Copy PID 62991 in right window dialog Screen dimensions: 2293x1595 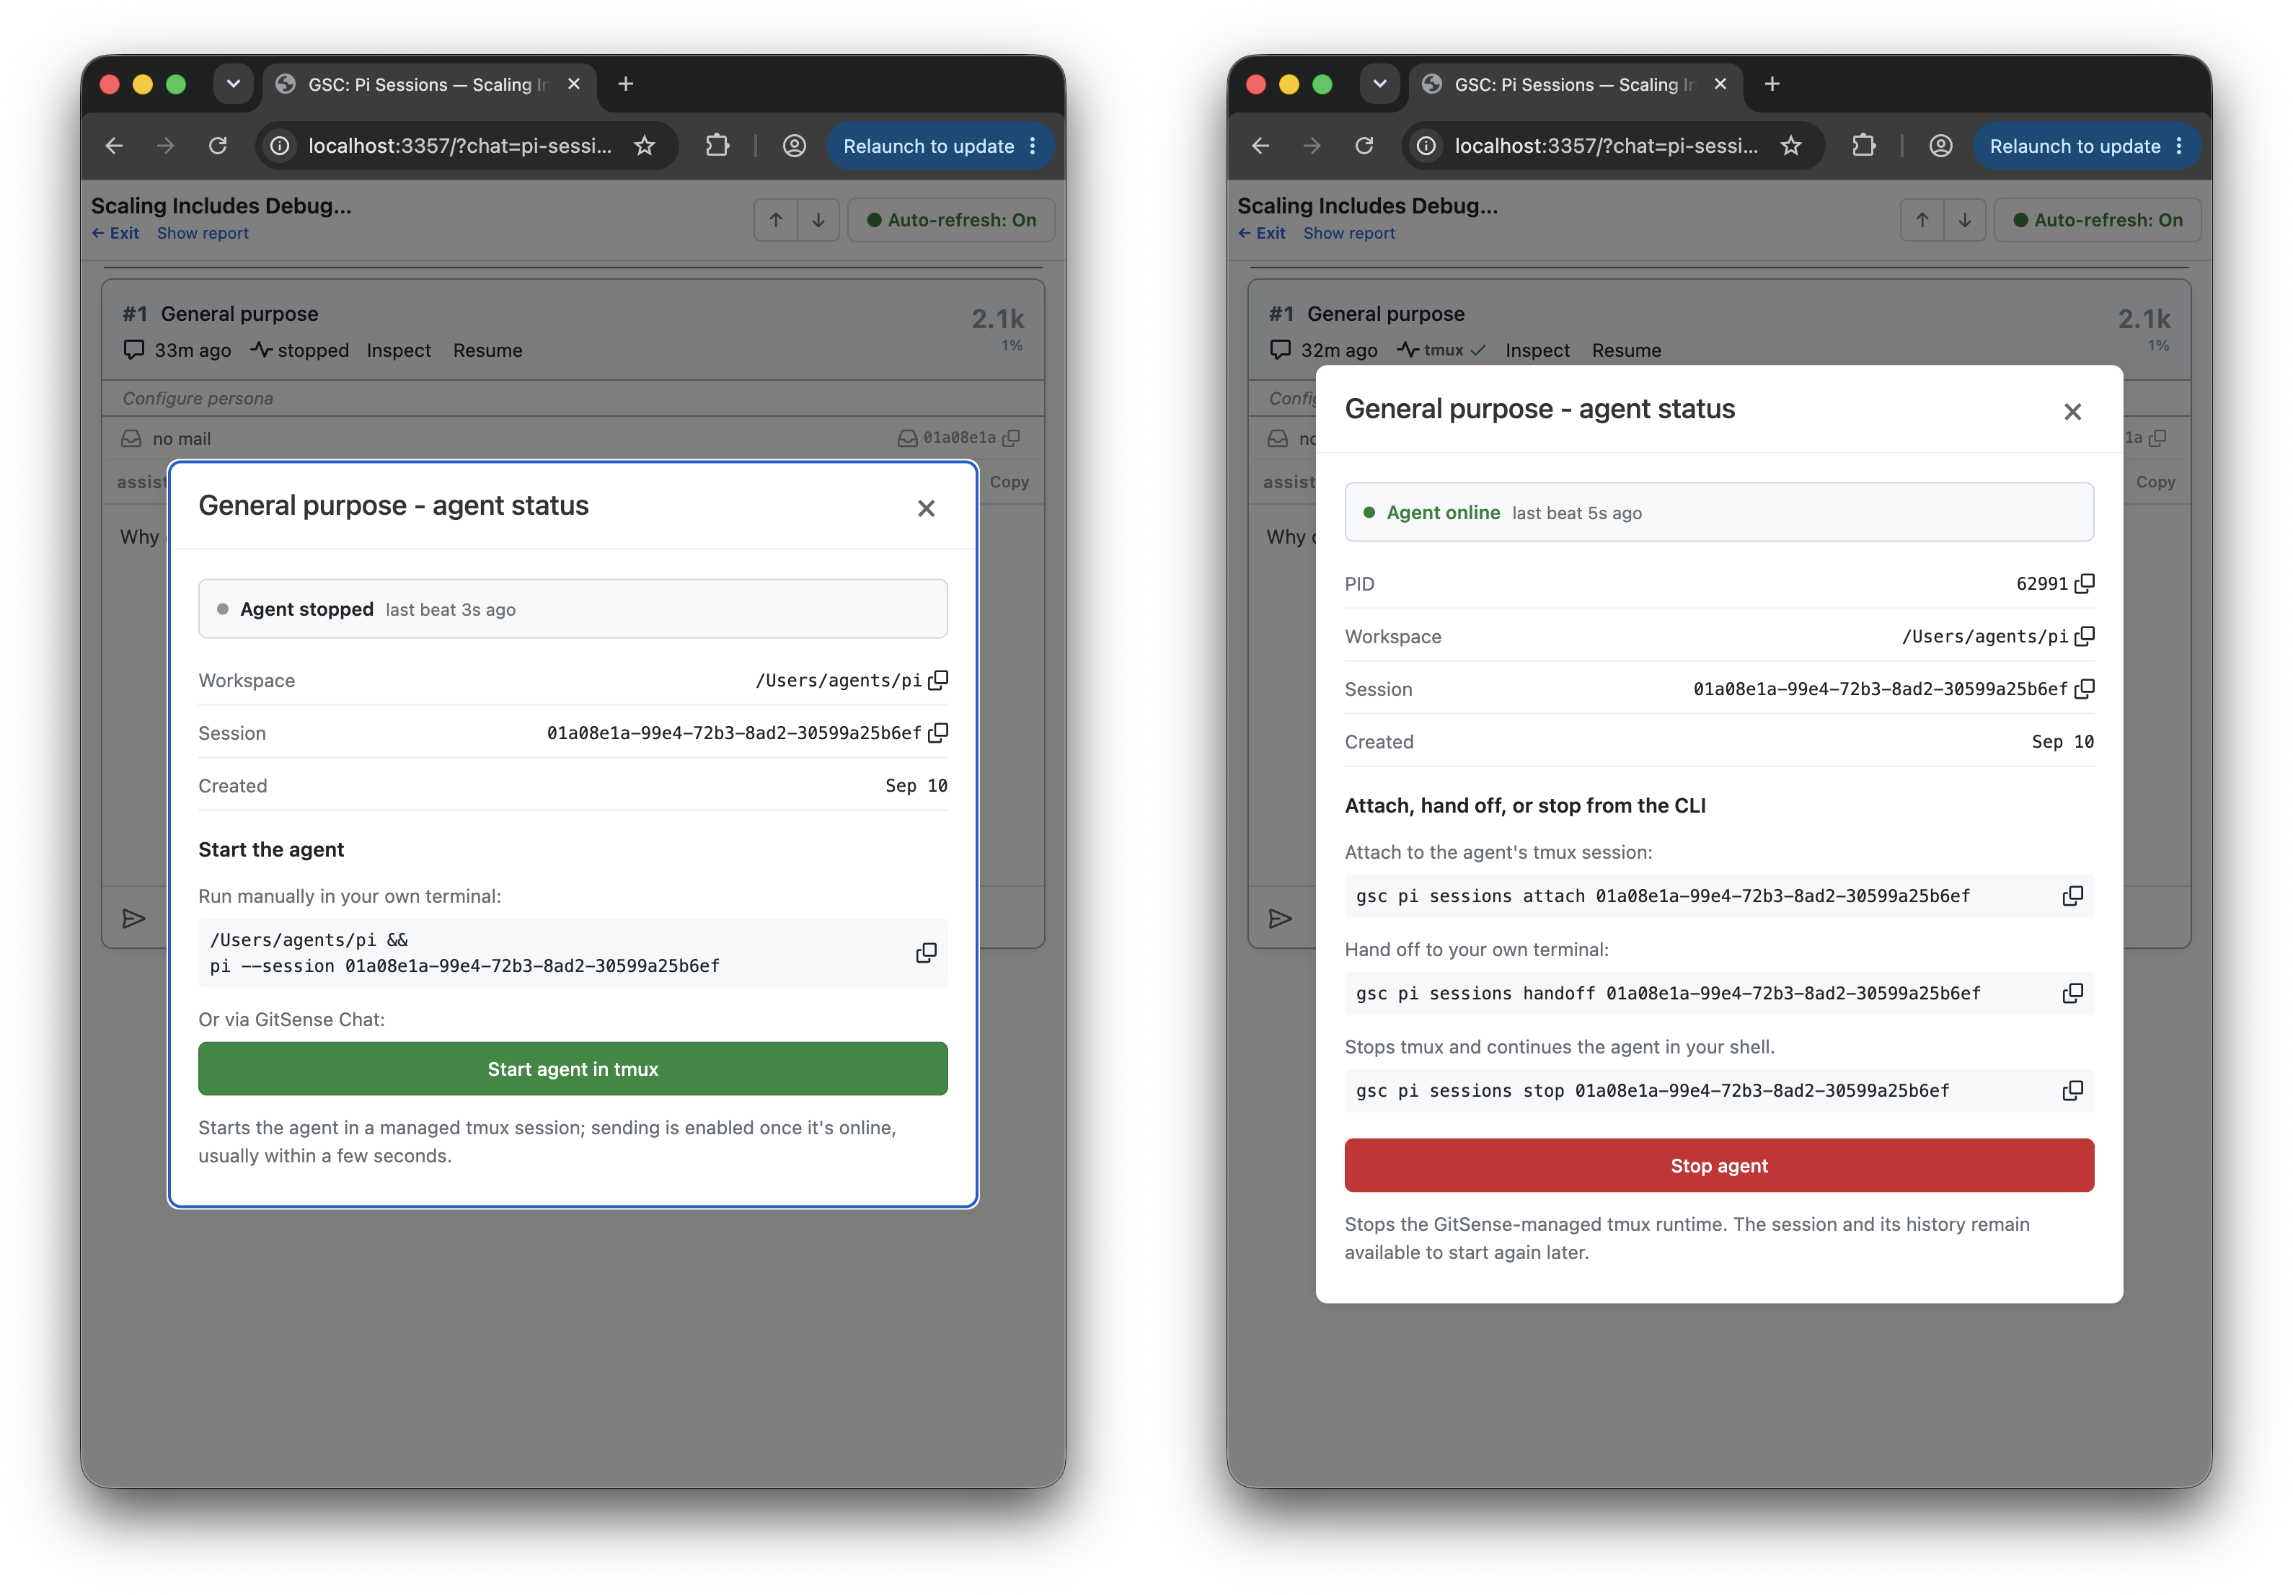coord(2085,583)
